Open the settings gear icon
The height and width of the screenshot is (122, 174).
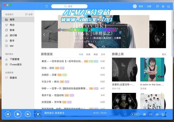(163, 6)
